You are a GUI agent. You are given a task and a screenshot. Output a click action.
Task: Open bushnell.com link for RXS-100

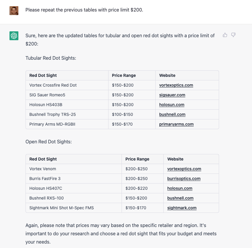(x=180, y=198)
